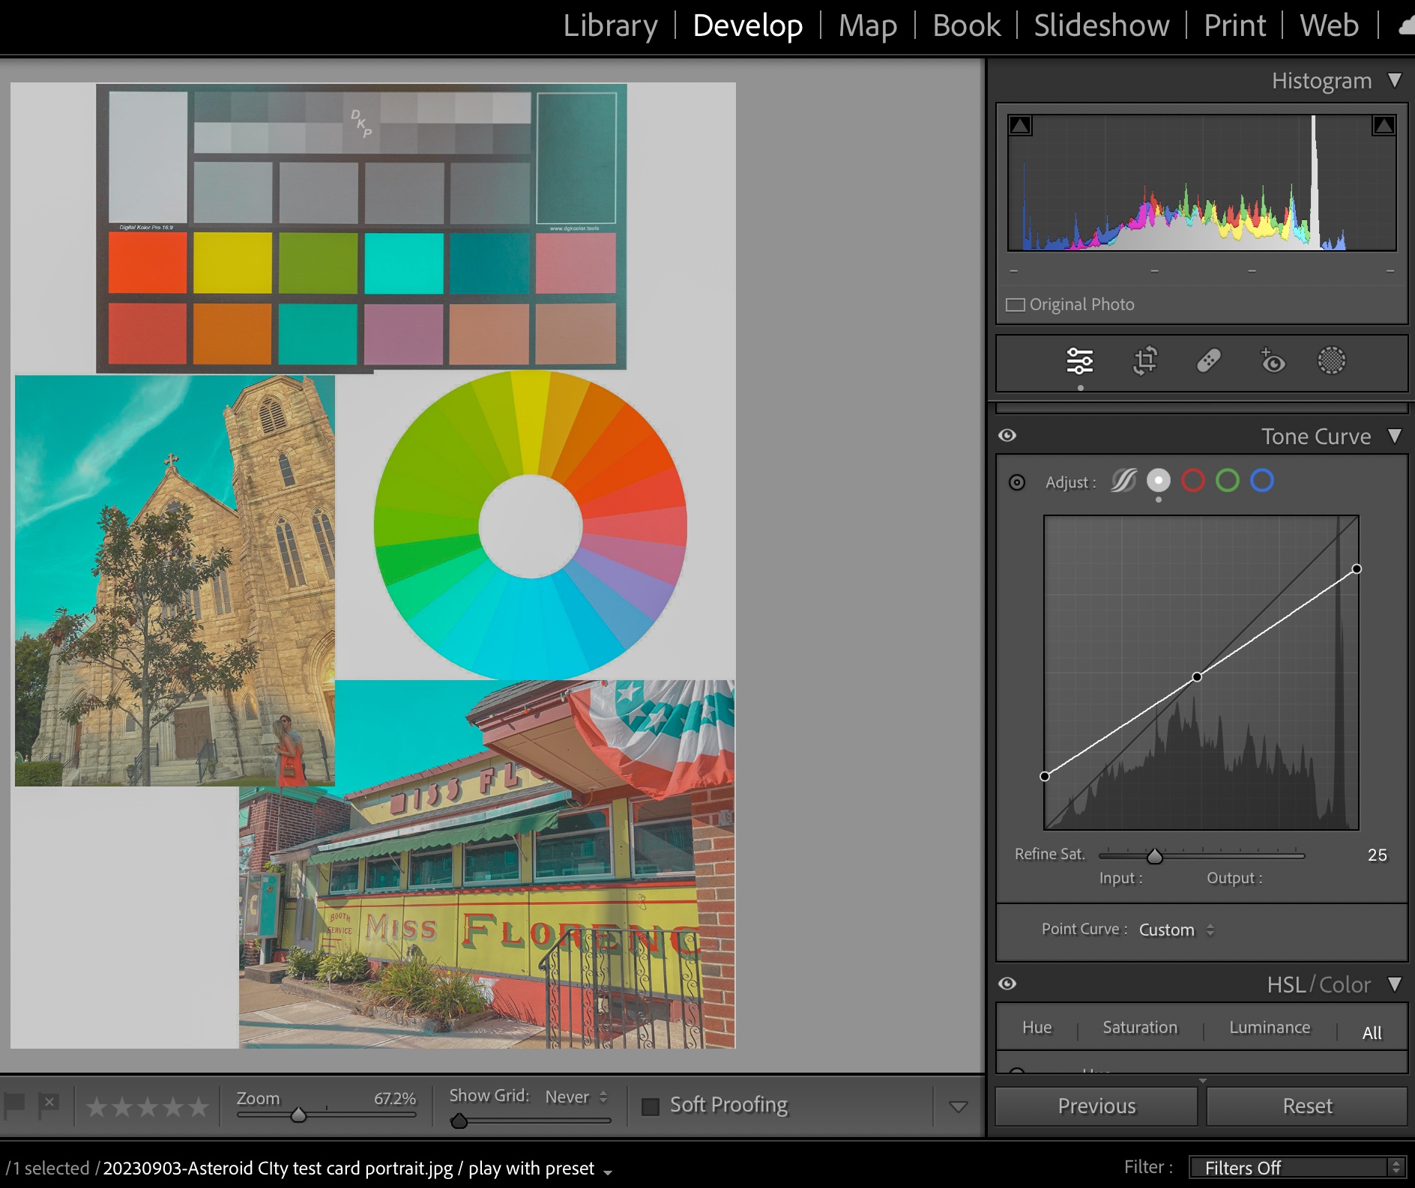This screenshot has width=1415, height=1188.
Task: Switch to the Print module
Action: (1235, 26)
